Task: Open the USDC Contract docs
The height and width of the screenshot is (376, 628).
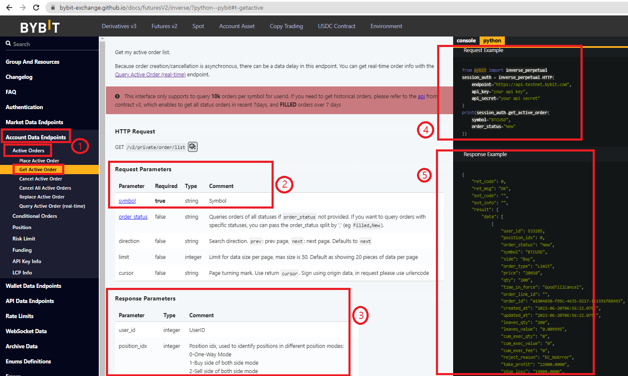Action: click(337, 26)
